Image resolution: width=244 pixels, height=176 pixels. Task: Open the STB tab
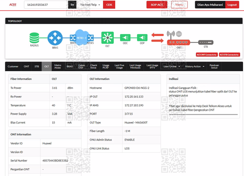pos(37,66)
